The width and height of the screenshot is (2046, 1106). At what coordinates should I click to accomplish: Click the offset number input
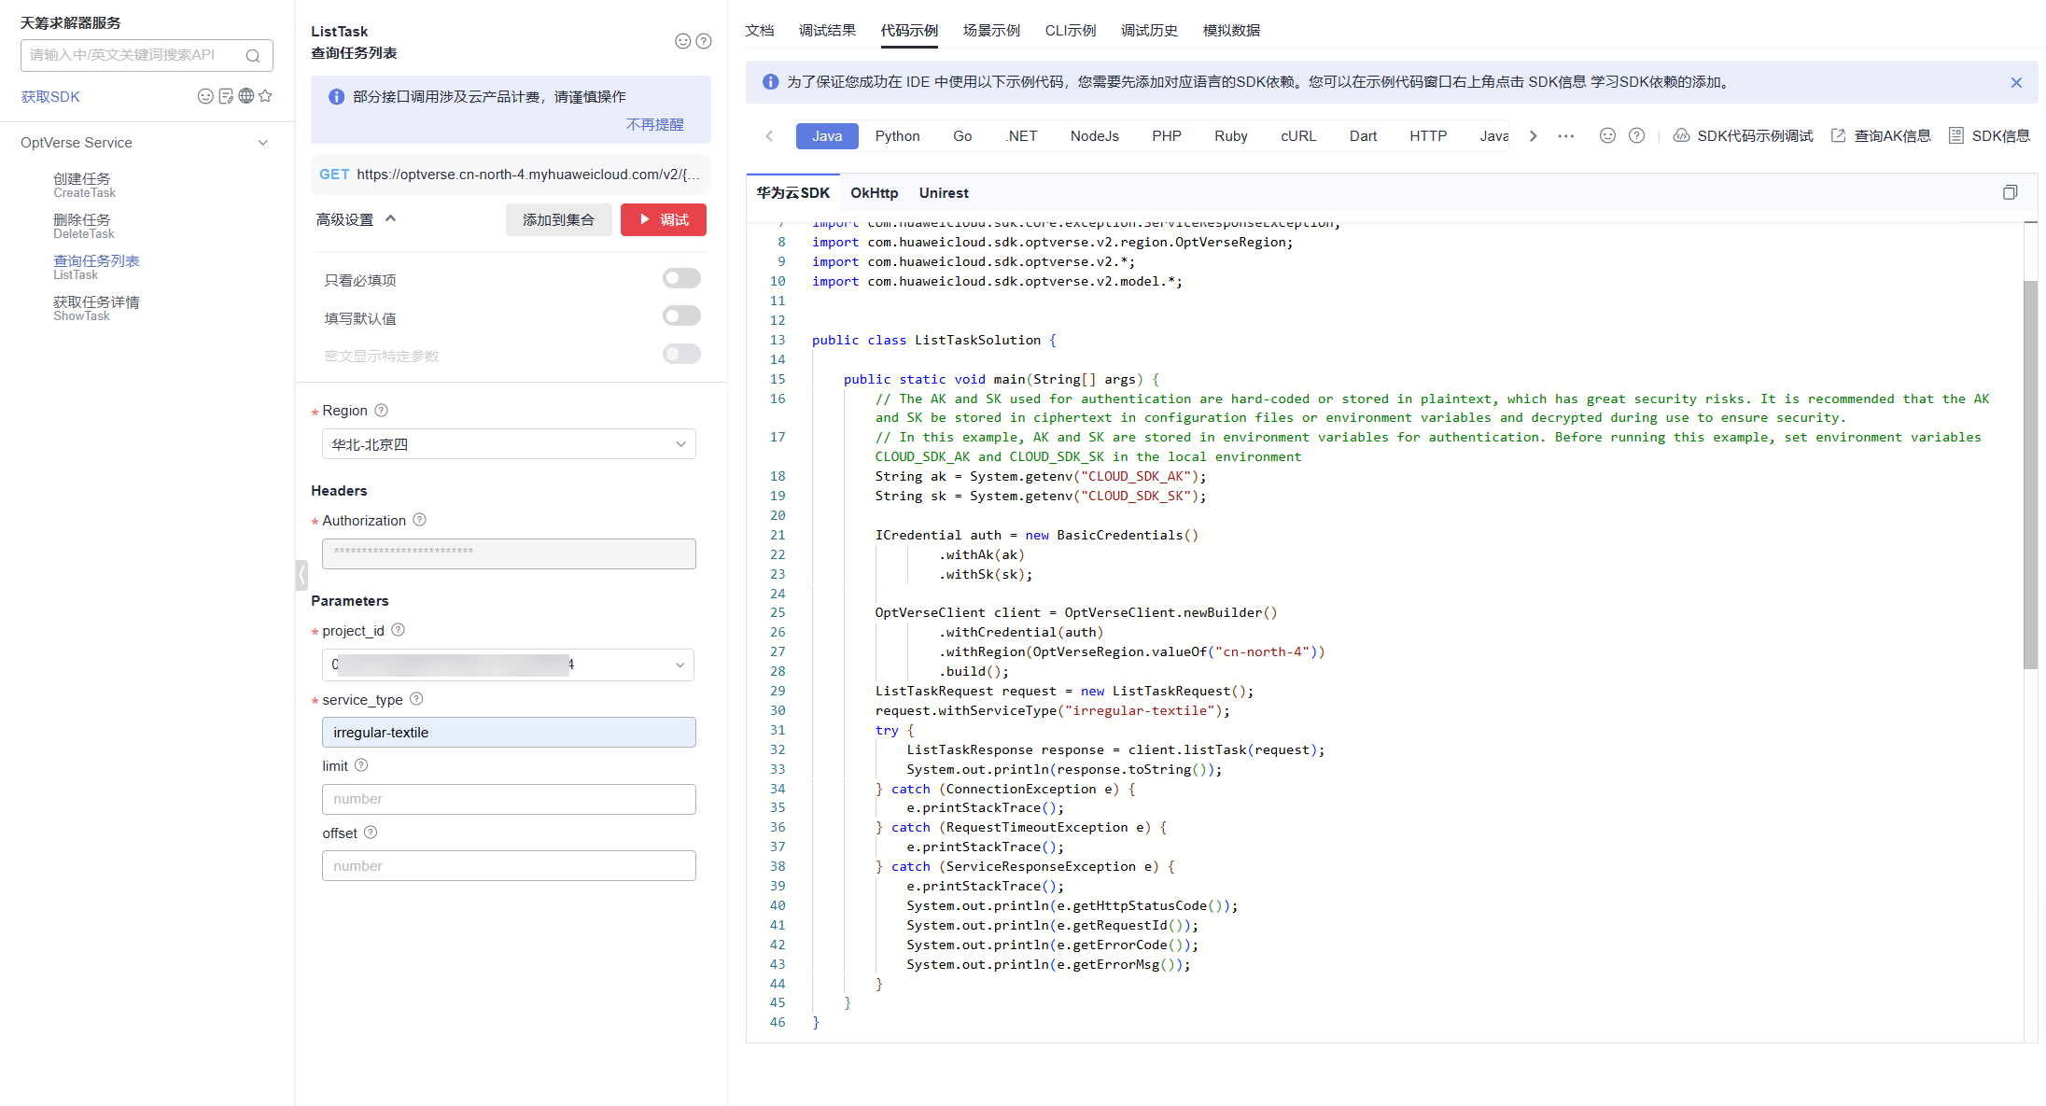point(509,865)
